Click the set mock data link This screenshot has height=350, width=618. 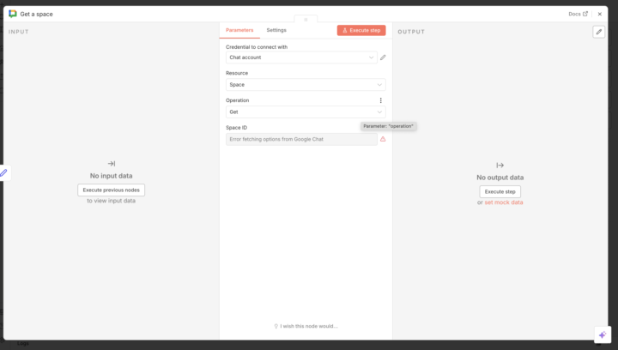click(503, 202)
